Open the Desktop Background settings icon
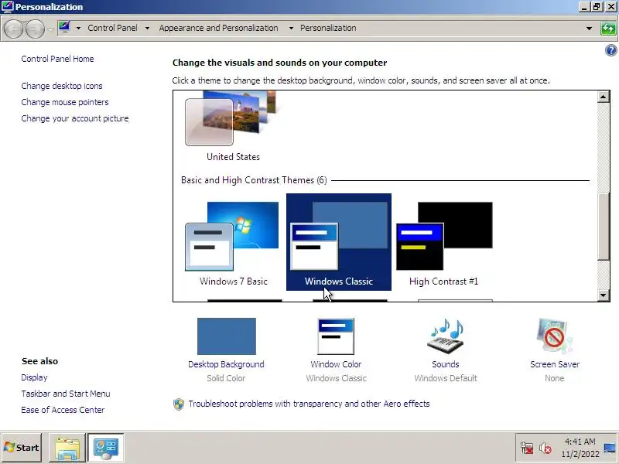Viewport: 619px width, 464px height. 227,336
